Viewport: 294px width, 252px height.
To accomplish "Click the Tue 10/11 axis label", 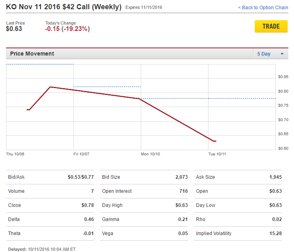I will point(217,154).
